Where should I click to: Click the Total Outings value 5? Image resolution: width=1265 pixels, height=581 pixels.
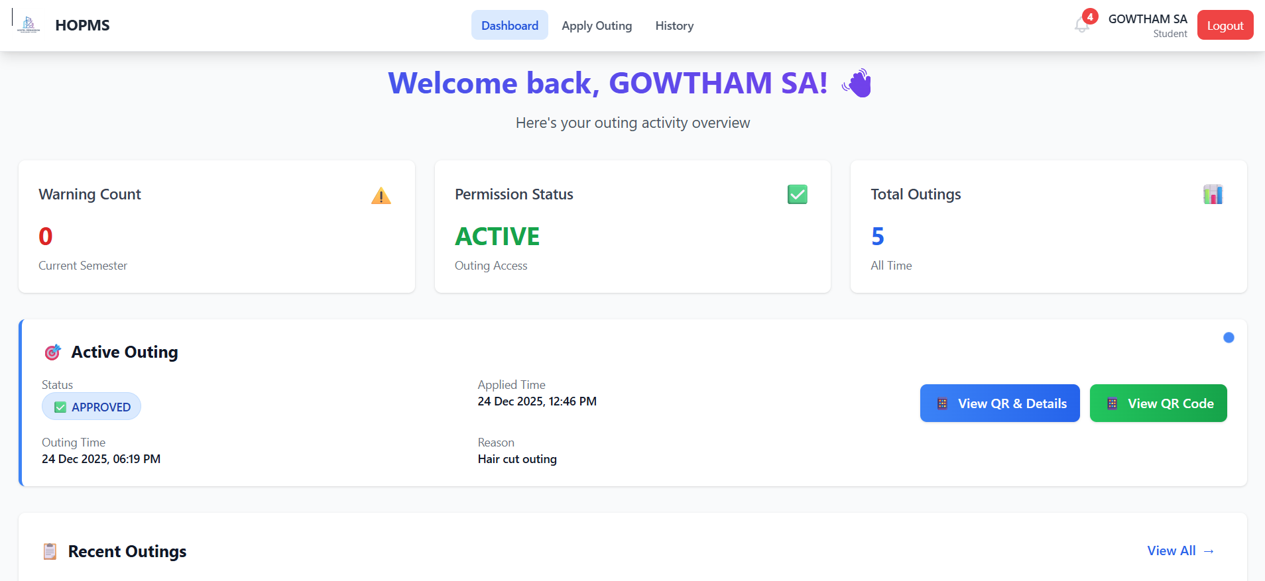878,237
